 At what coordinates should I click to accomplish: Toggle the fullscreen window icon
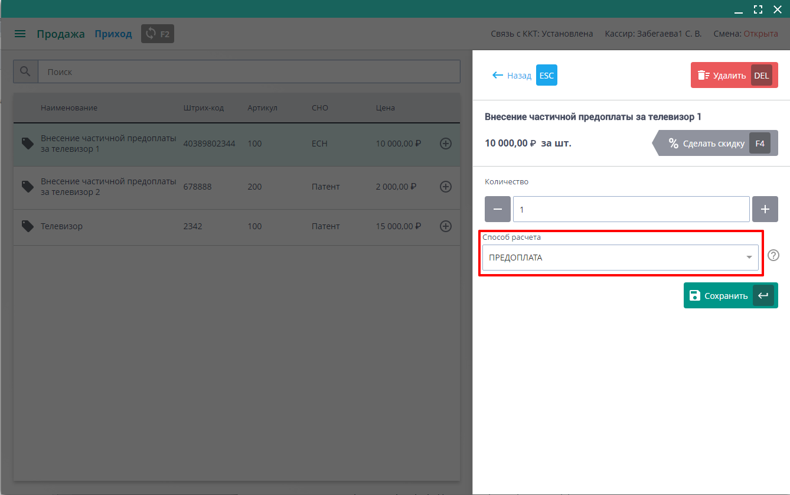(x=758, y=9)
